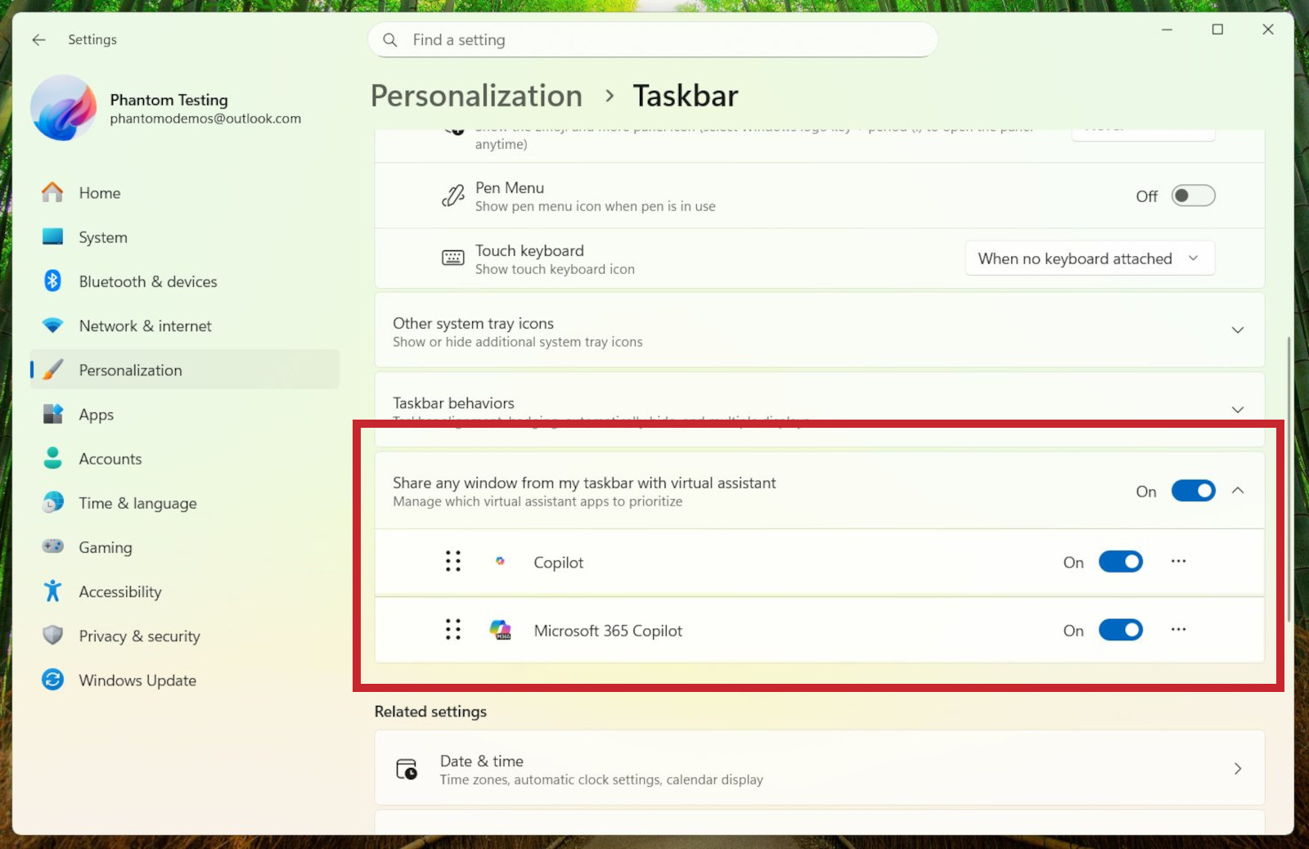The height and width of the screenshot is (849, 1309).
Task: Click the Find a setting search field
Action: click(x=652, y=39)
